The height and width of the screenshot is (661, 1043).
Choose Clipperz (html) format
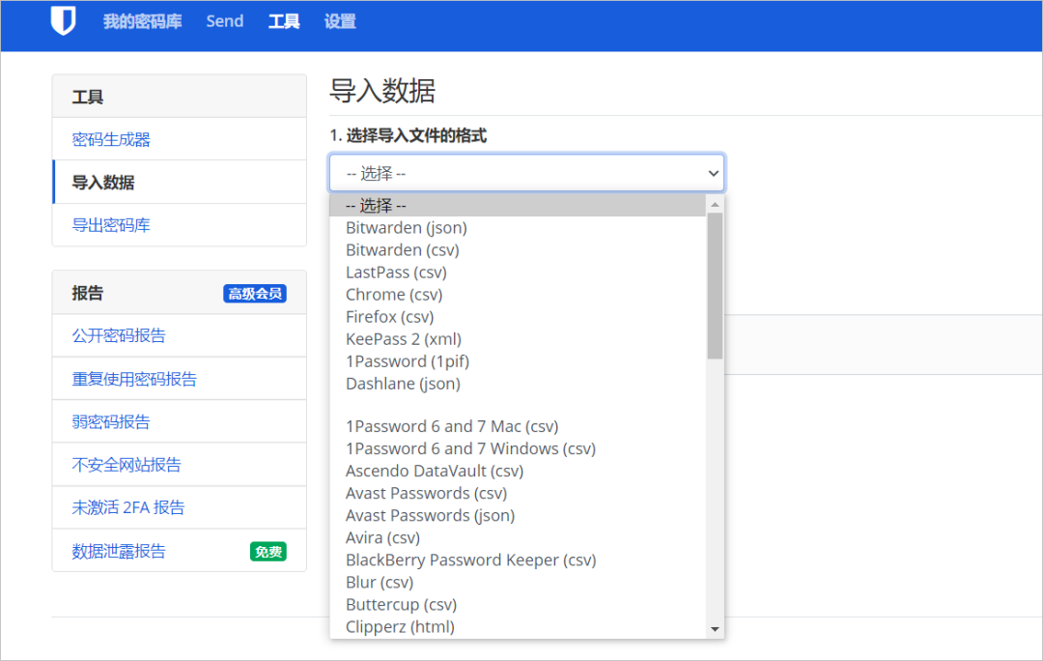coord(518,627)
